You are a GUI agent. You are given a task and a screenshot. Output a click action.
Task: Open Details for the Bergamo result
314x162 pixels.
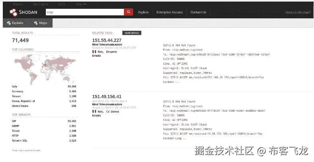[96, 56]
